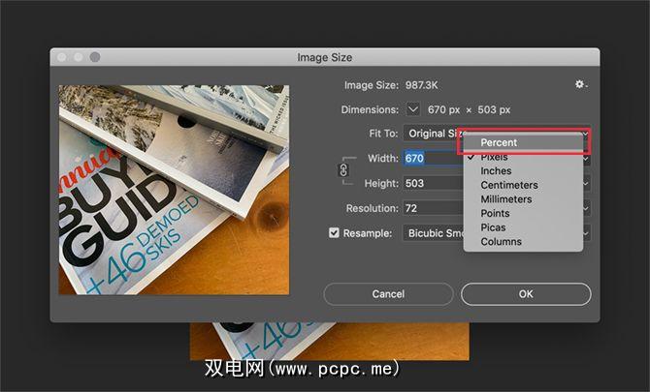Select Percent in the unit menu
This screenshot has height=392, width=650.
click(524, 142)
